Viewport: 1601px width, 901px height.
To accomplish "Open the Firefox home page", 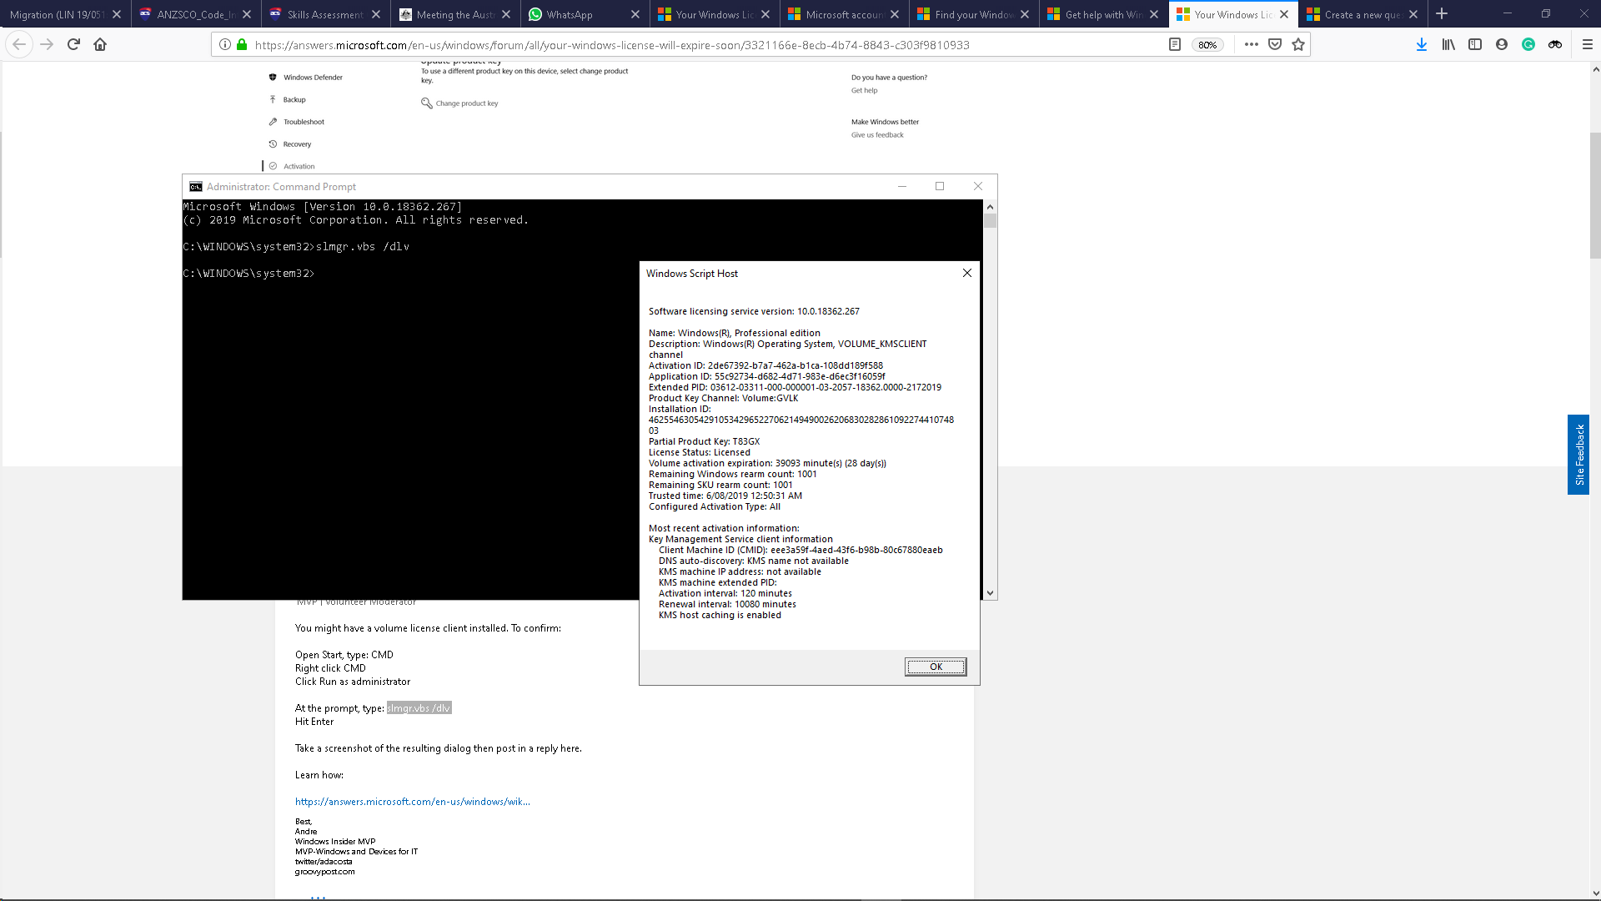I will point(100,44).
